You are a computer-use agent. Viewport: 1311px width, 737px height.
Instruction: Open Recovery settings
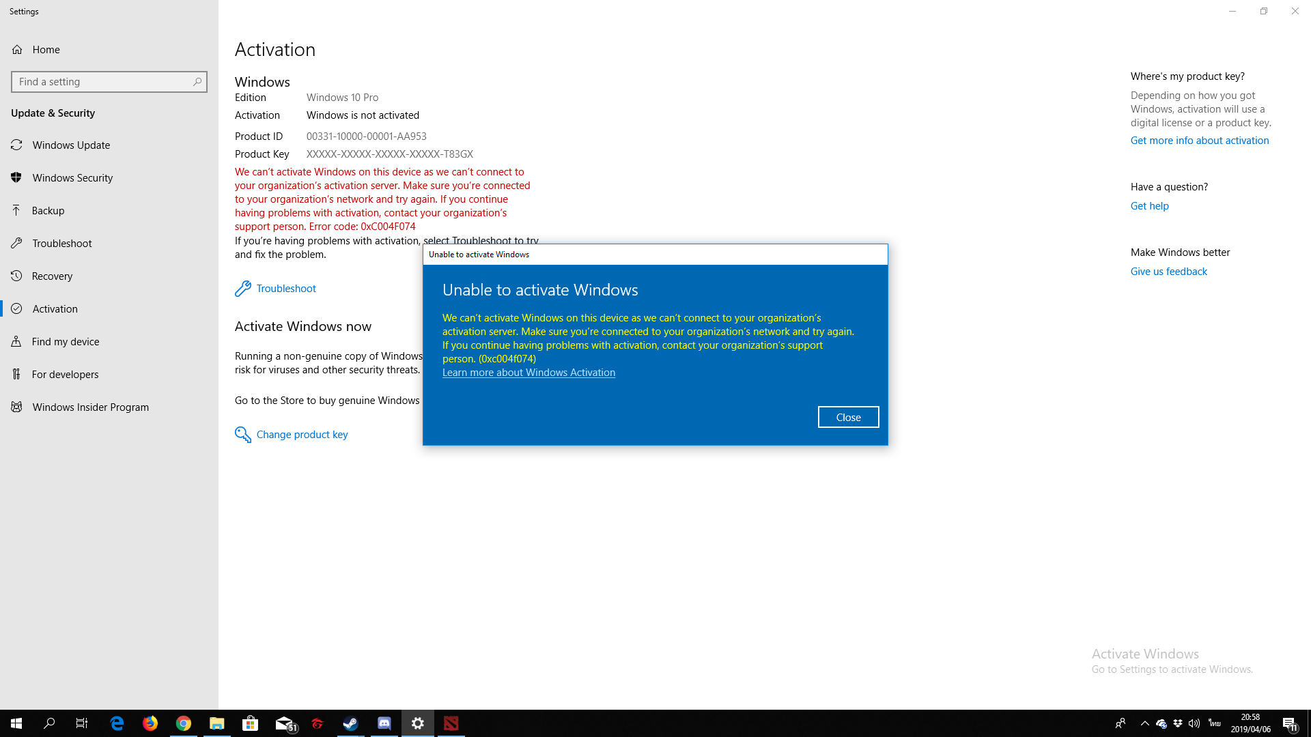pos(109,276)
